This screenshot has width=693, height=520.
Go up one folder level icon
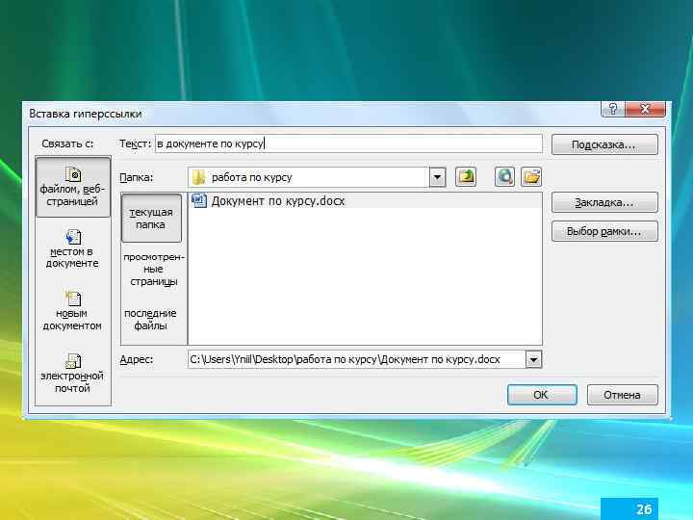tap(466, 177)
